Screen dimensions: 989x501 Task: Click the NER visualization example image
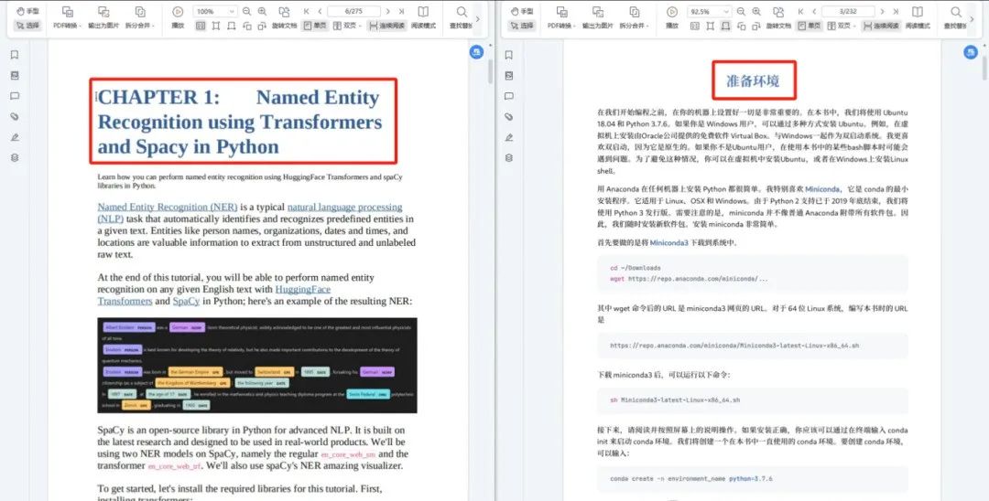(257, 365)
